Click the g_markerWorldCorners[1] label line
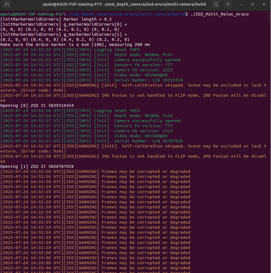The height and width of the screenshot is (273, 271). 64,34
